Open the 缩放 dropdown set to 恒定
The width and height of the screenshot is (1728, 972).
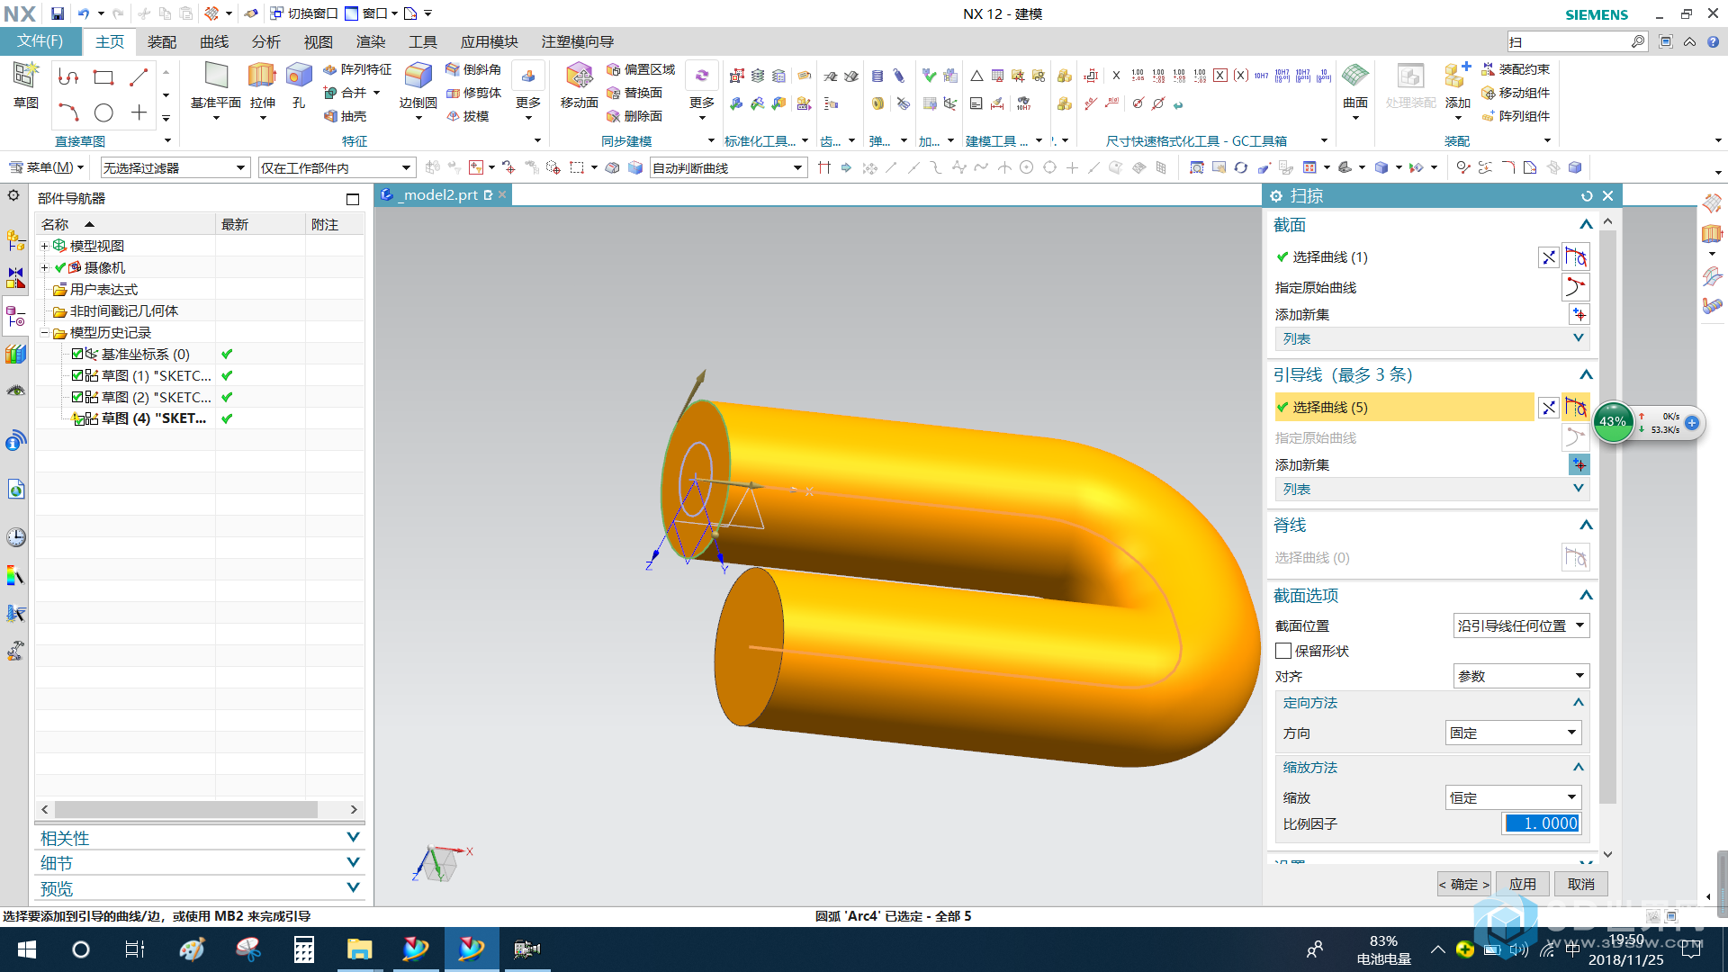[x=1513, y=797]
